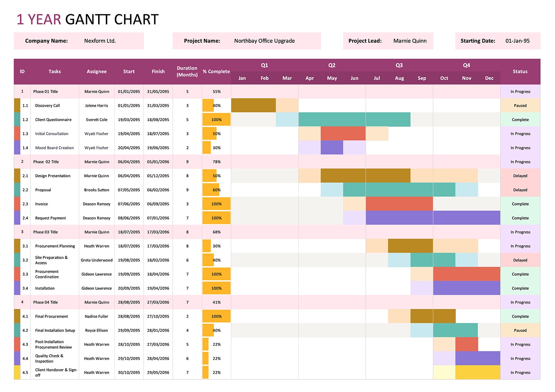Image resolution: width=555 pixels, height=392 pixels.
Task: Click the Project Name field showing Northbay Office Upgrade
Action: pyautogui.click(x=264, y=41)
